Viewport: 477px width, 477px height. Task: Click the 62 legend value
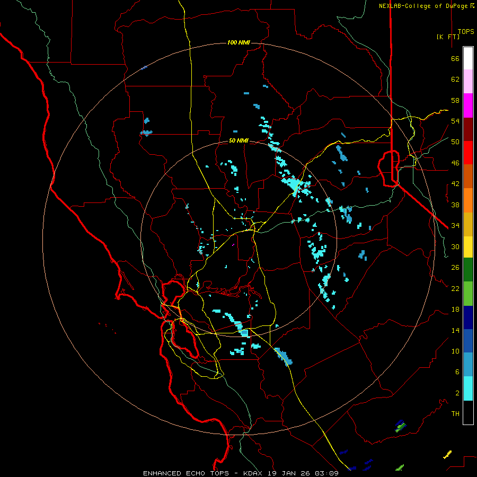(455, 79)
